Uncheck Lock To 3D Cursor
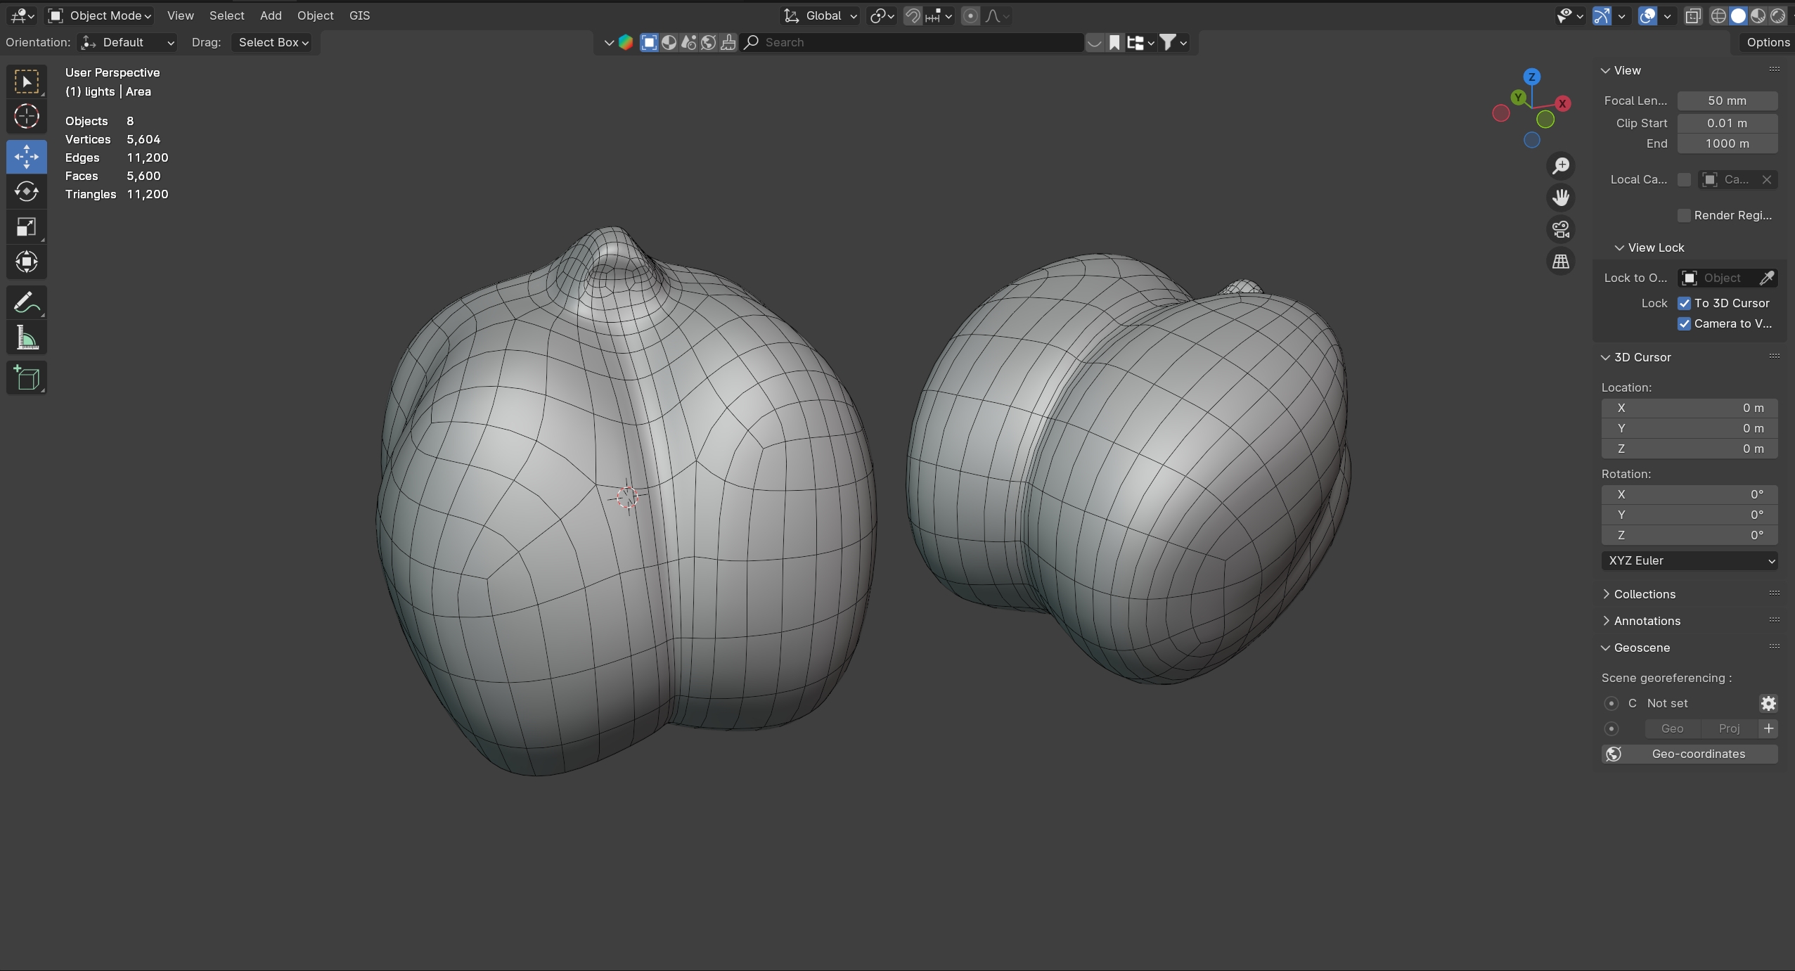This screenshot has width=1795, height=971. click(x=1684, y=303)
